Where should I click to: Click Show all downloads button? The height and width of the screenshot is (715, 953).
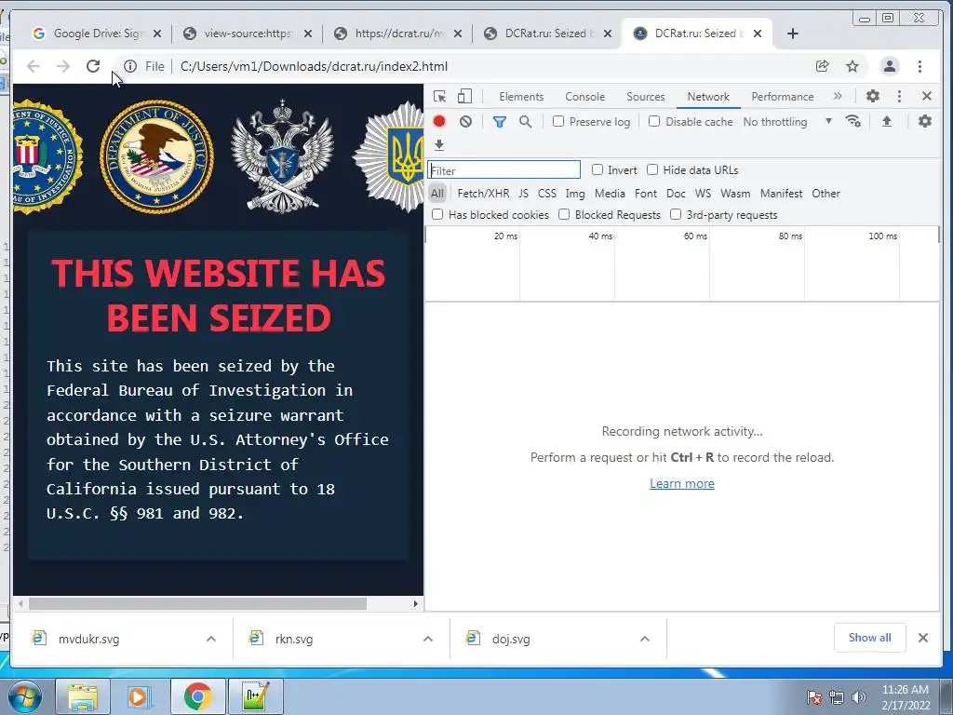tap(870, 637)
